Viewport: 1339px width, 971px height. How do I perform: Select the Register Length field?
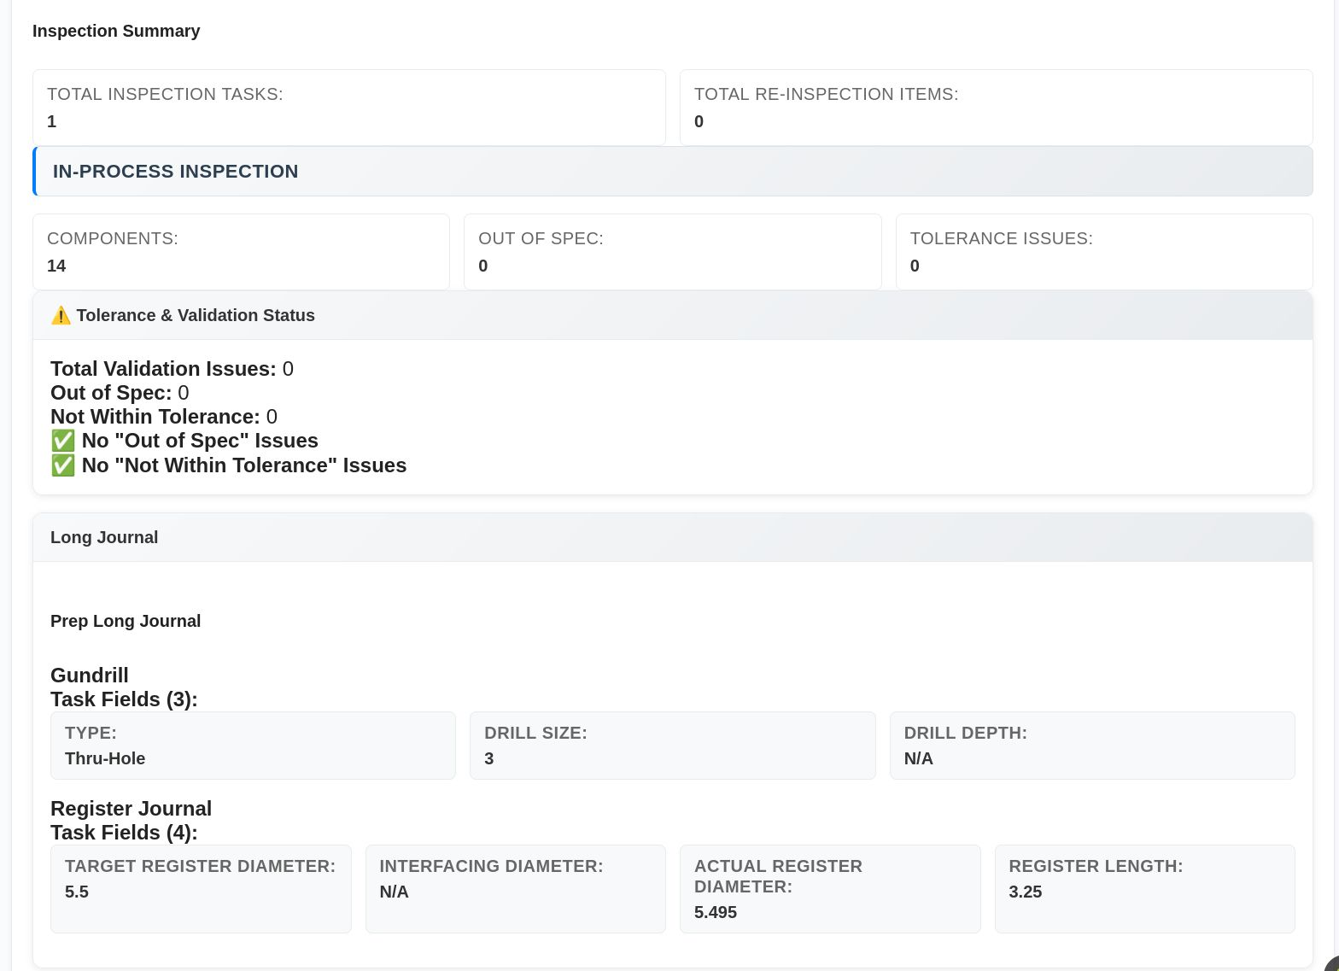click(1144, 889)
